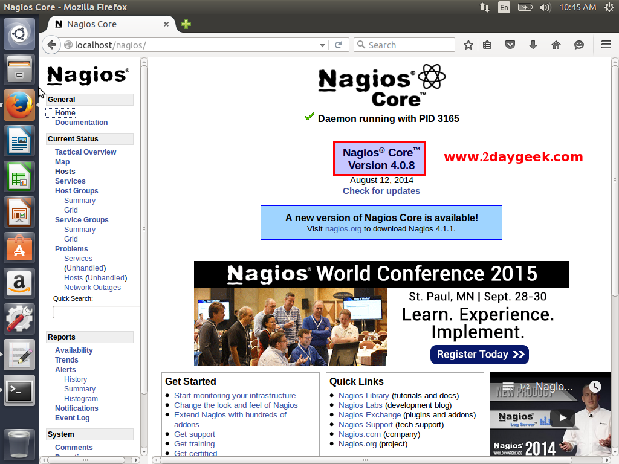This screenshot has width=619, height=464.
Task: Click the Register Today button
Action: [x=479, y=354]
